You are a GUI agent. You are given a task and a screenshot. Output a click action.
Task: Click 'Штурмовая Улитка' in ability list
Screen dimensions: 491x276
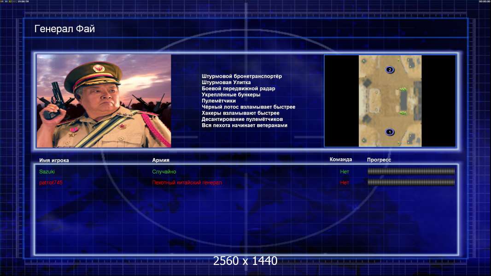tap(226, 82)
